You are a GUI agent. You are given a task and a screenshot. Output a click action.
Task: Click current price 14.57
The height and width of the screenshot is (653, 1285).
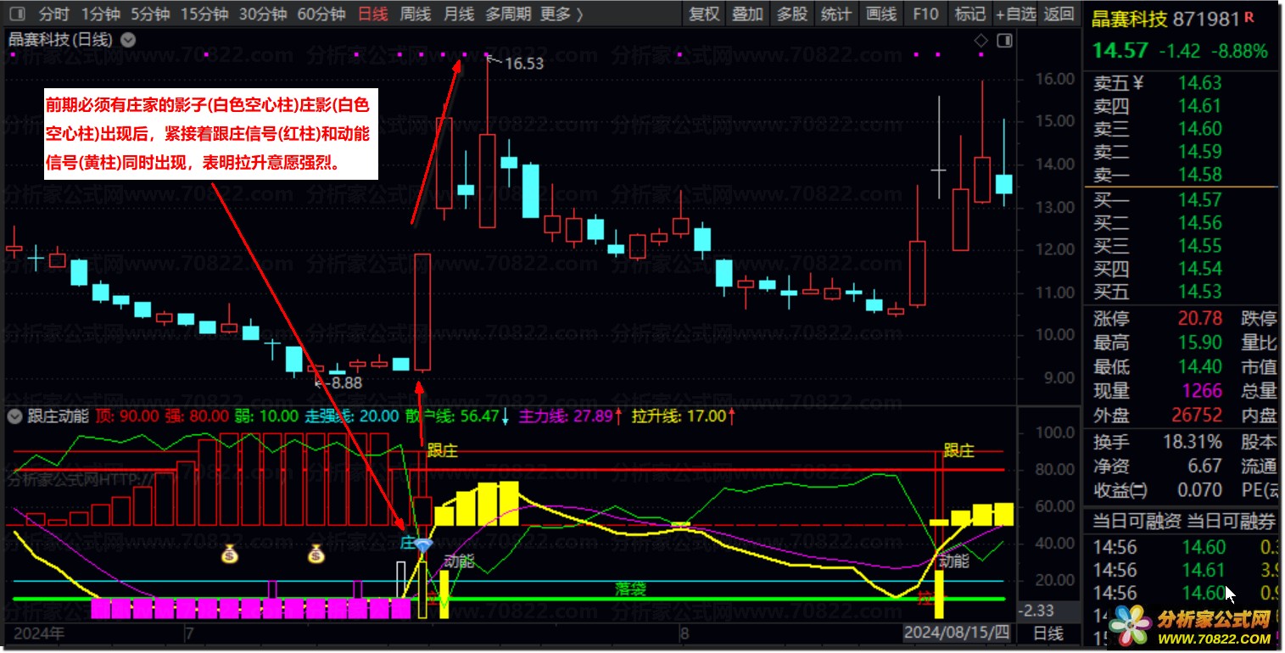pos(1120,50)
